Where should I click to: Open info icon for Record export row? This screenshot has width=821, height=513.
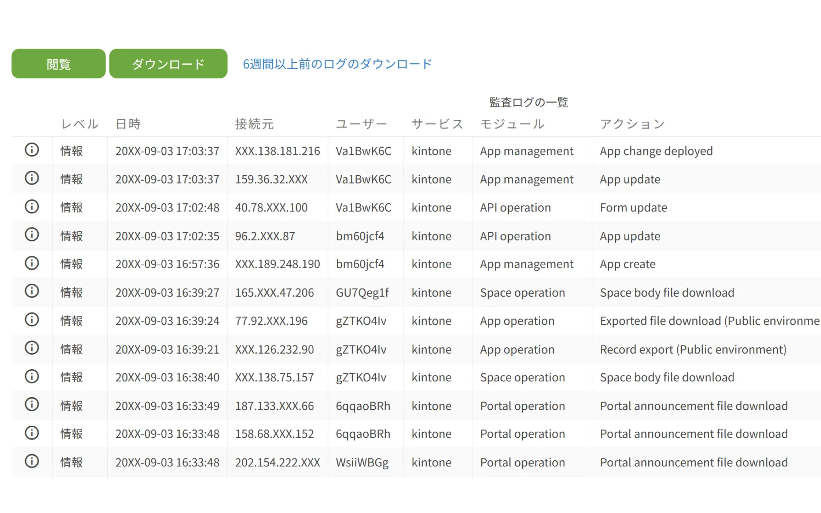click(32, 348)
